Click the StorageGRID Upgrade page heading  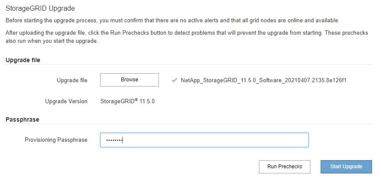coord(40,8)
